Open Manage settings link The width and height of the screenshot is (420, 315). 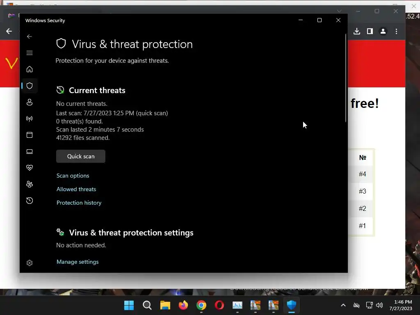click(78, 262)
